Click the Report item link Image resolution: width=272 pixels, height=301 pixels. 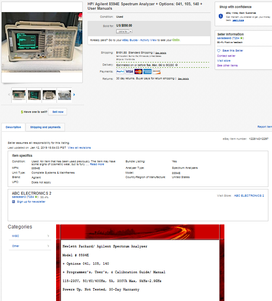point(265,127)
